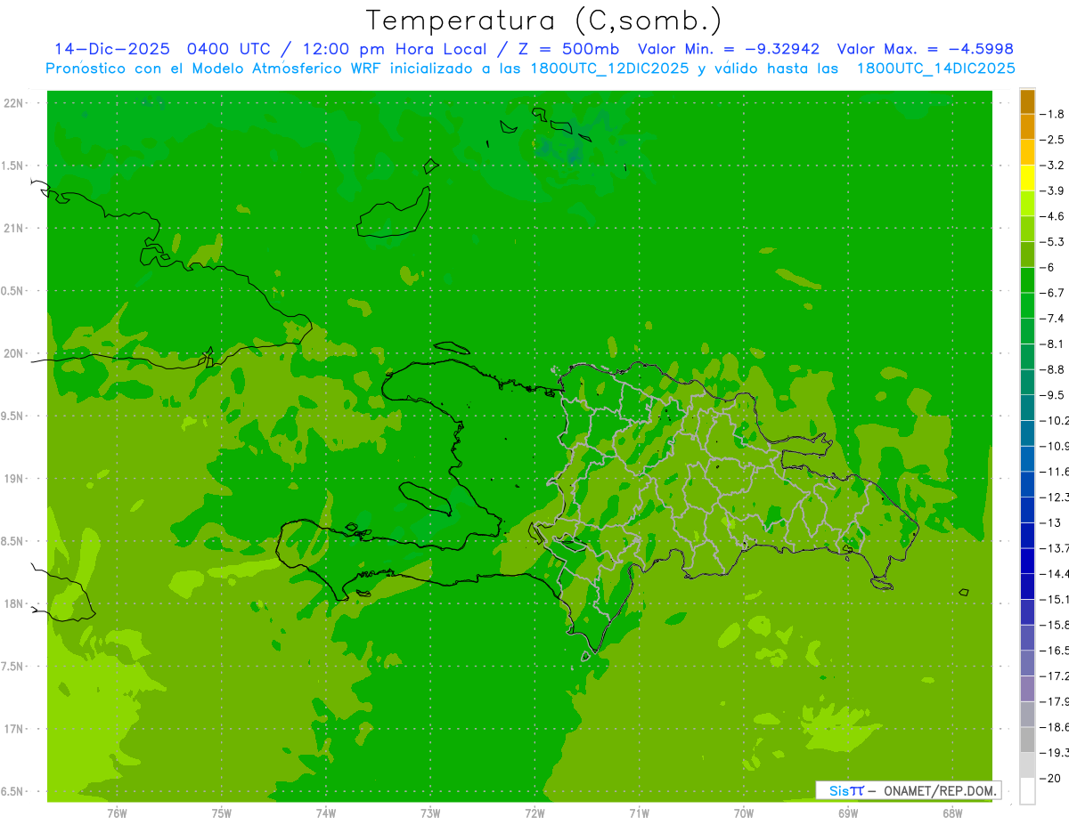Click the "72W" longitude axis label
1069x825 pixels.
(534, 813)
